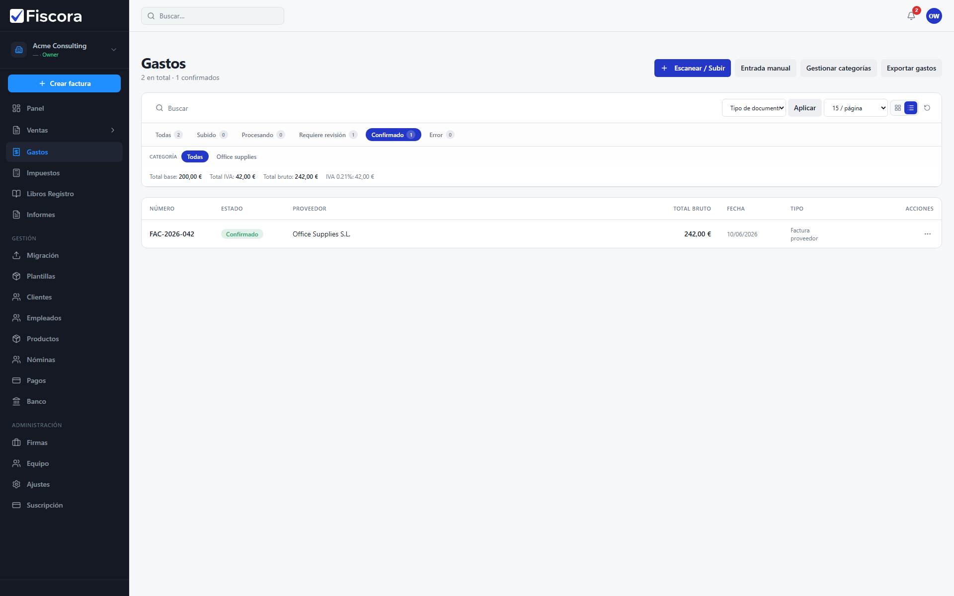Click the Confirmado status badge in row
The height and width of the screenshot is (596, 954).
tap(242, 234)
